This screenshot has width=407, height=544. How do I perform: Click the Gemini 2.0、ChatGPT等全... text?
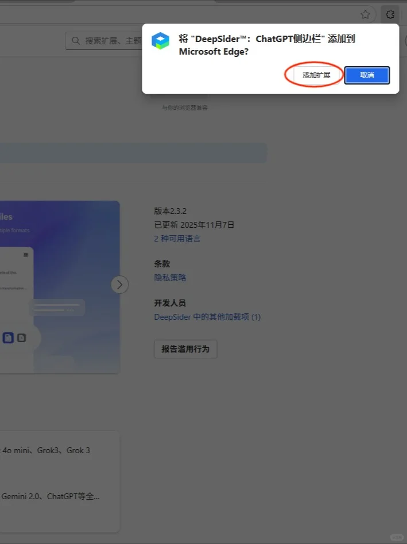[x=51, y=496]
